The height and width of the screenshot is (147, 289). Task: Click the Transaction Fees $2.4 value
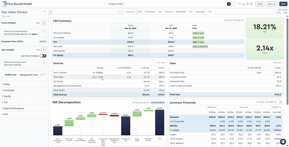click(279, 77)
